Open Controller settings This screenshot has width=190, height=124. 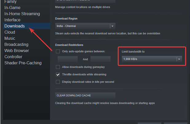(13, 57)
